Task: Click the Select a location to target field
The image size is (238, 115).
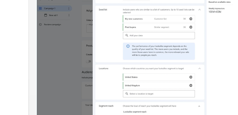Action: point(159,94)
